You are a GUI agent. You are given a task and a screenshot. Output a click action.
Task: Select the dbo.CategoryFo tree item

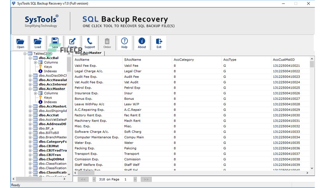[x=52, y=142]
